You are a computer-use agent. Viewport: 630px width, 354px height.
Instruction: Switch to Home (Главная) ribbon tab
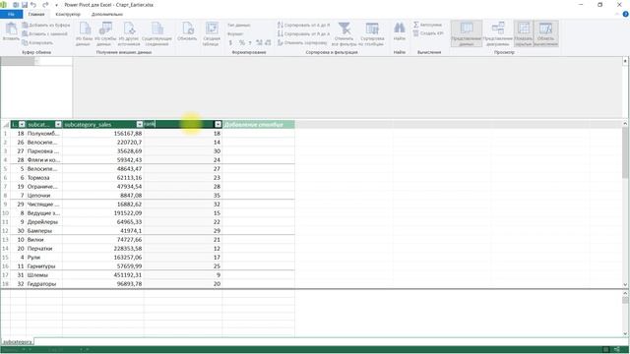tap(36, 14)
